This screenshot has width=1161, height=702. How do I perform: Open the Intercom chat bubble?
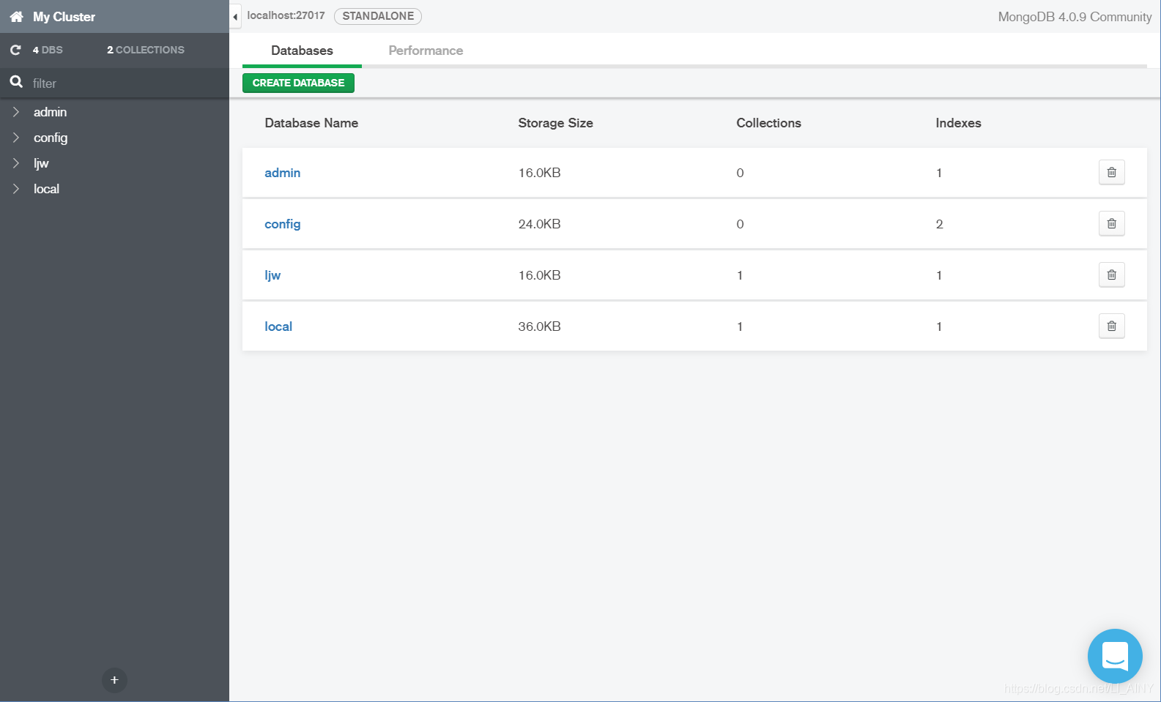[x=1115, y=656]
